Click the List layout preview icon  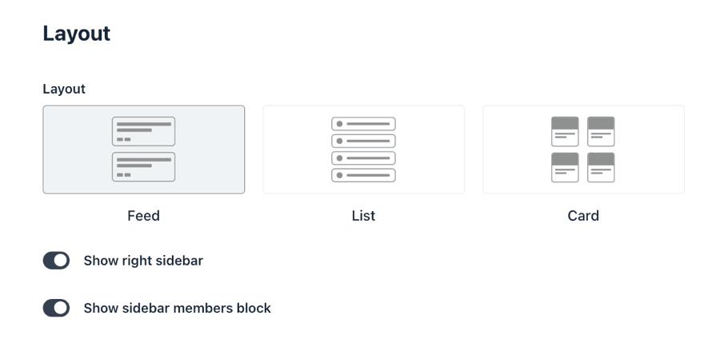[x=364, y=150]
